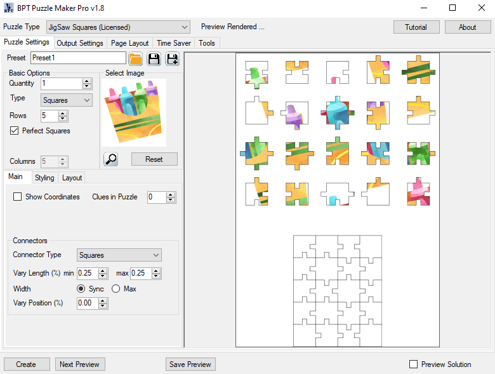Viewport: 495px width, 374px height.
Task: Open the Styling sub-tab
Action: (x=44, y=178)
